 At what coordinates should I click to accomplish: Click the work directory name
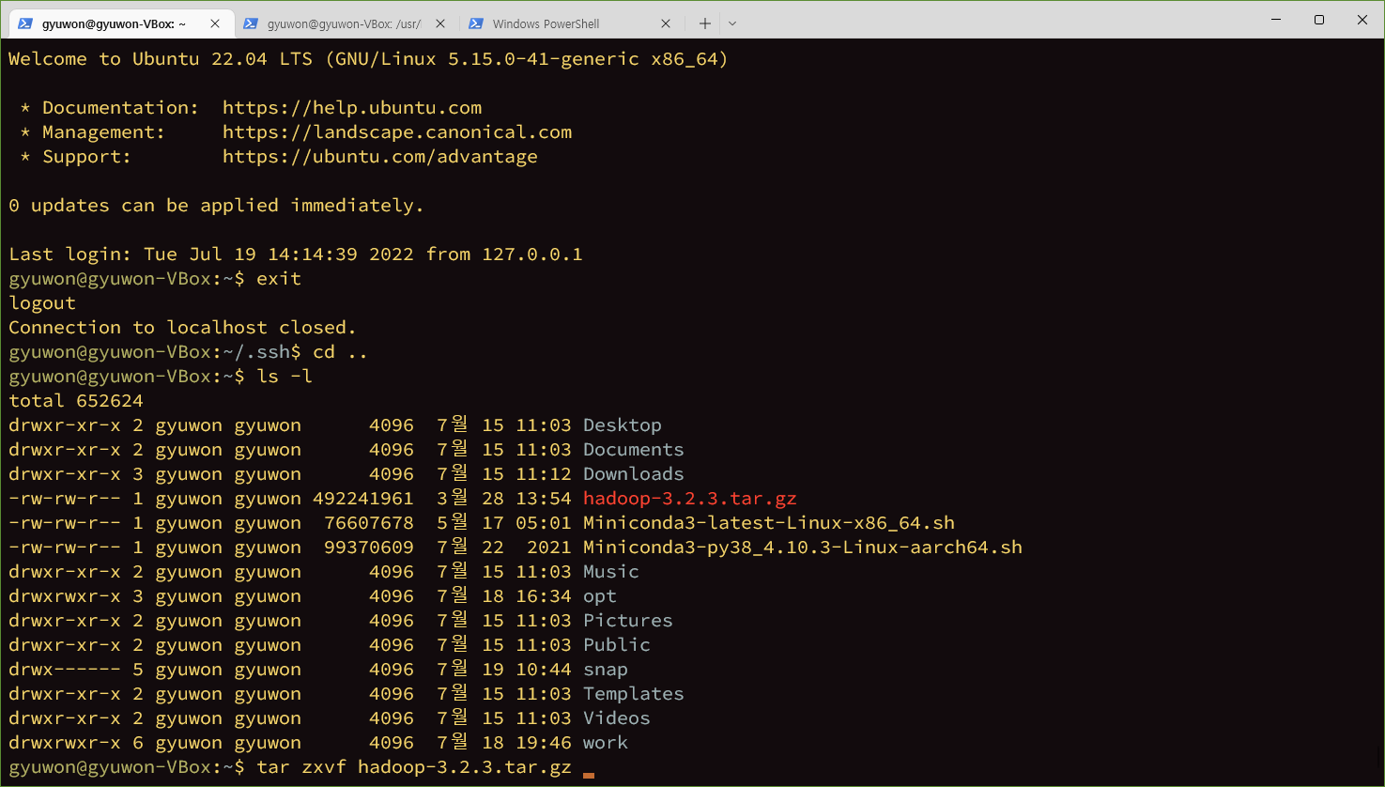(606, 743)
